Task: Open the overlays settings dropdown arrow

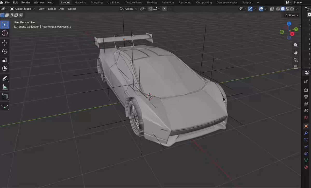Action: [266, 9]
